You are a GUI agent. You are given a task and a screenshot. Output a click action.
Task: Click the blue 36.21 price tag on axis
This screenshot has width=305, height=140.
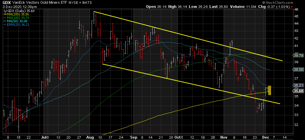click(298, 85)
